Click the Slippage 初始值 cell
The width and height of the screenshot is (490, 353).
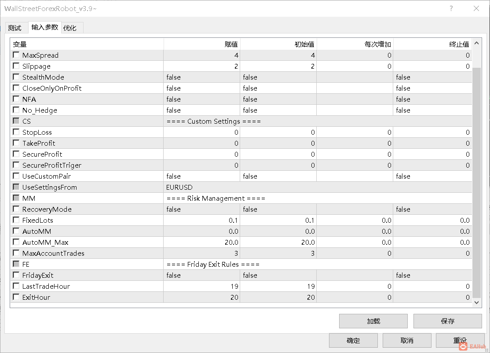click(x=278, y=66)
